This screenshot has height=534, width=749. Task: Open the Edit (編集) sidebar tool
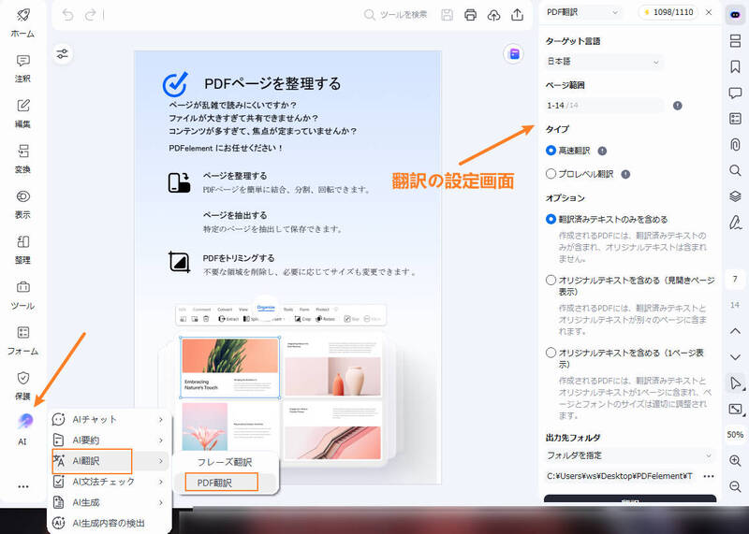pyautogui.click(x=22, y=113)
